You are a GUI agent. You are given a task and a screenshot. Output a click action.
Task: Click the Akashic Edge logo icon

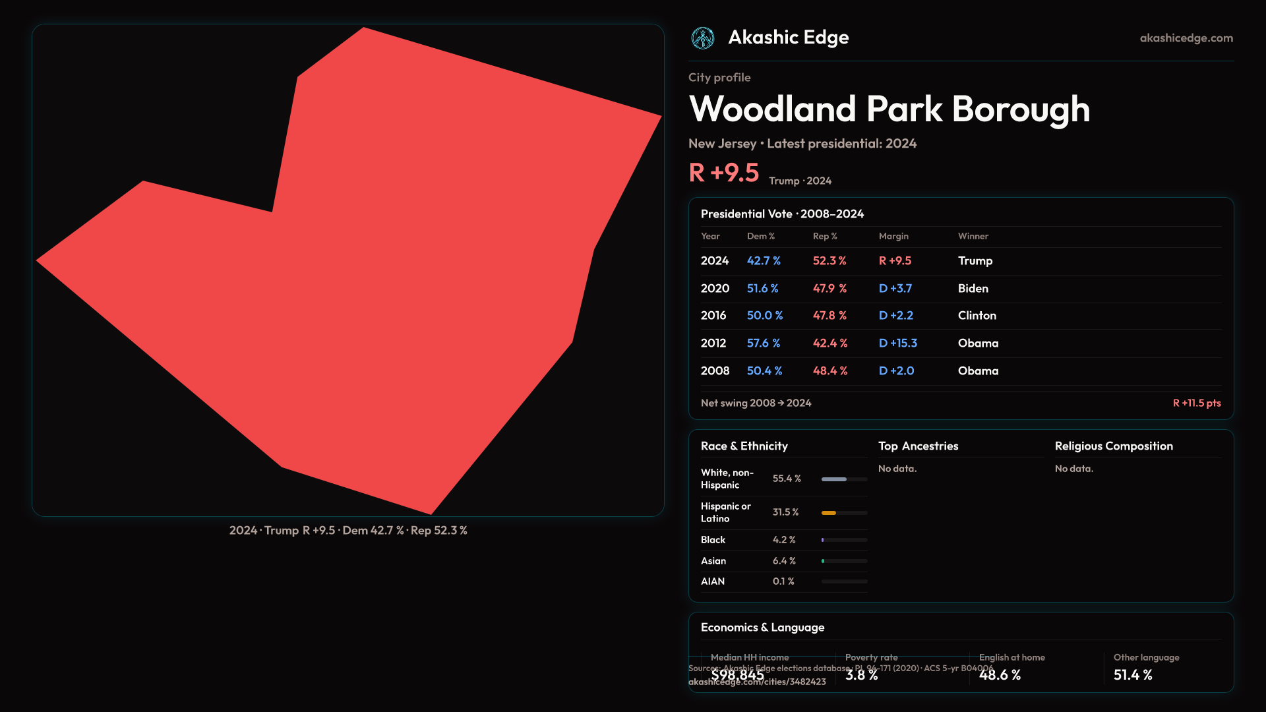coord(702,38)
